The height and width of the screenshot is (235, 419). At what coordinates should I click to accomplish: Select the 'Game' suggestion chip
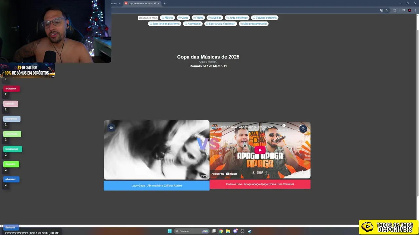pos(183,18)
